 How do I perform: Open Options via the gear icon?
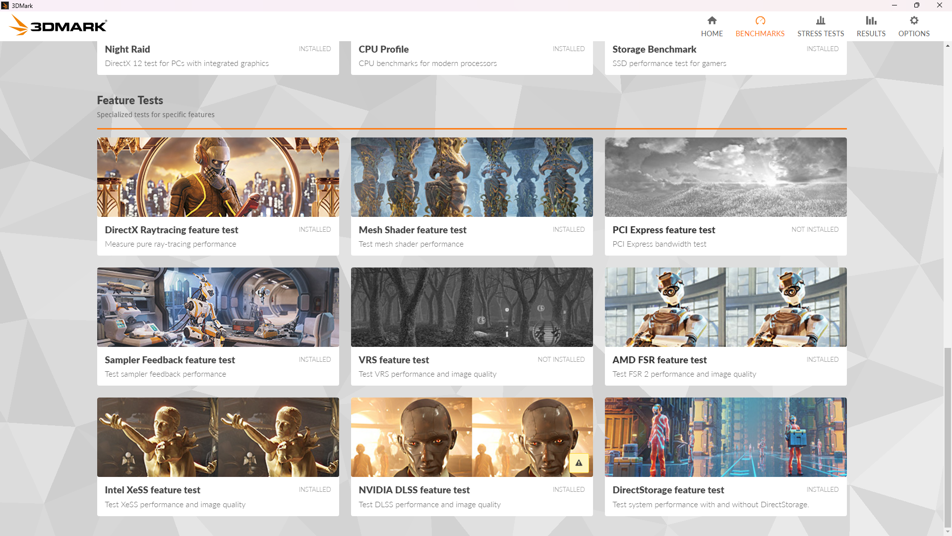tap(913, 20)
